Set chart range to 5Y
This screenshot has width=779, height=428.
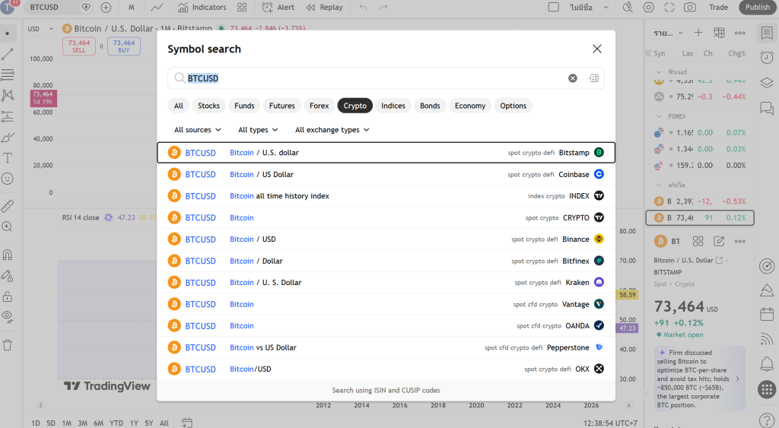(x=149, y=423)
